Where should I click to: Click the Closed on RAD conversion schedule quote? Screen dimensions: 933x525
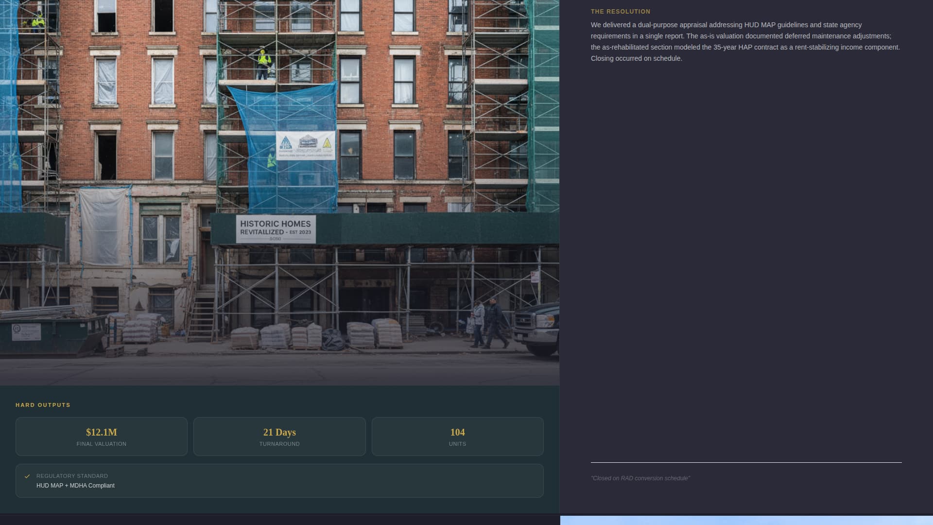640,478
